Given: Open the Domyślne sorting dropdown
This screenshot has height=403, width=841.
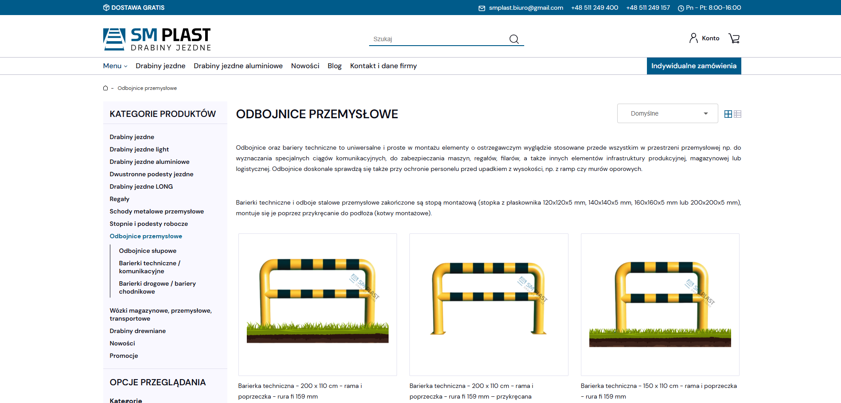Looking at the screenshot, I should pos(667,113).
